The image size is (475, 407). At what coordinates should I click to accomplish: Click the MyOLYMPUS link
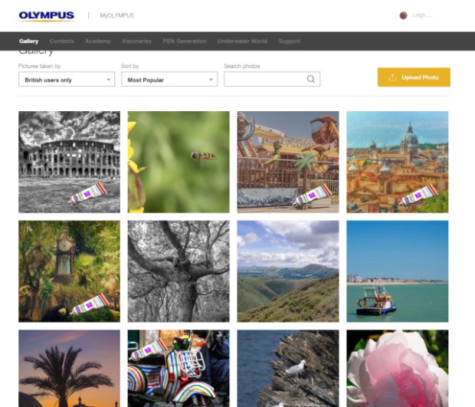(117, 15)
